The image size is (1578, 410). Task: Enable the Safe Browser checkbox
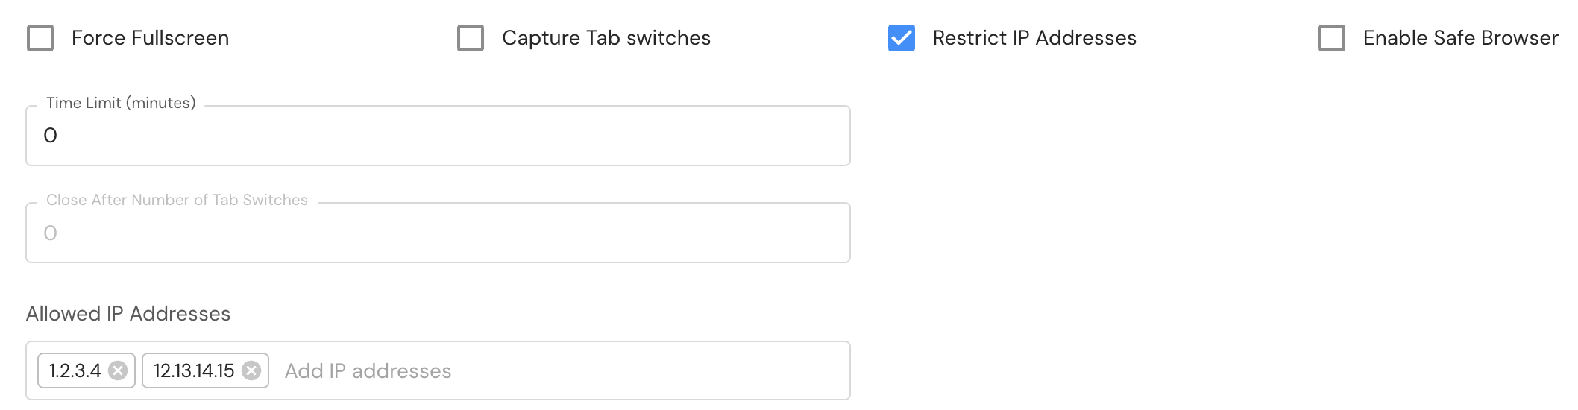(1332, 38)
